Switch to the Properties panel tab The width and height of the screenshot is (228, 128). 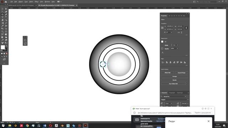[164, 16]
